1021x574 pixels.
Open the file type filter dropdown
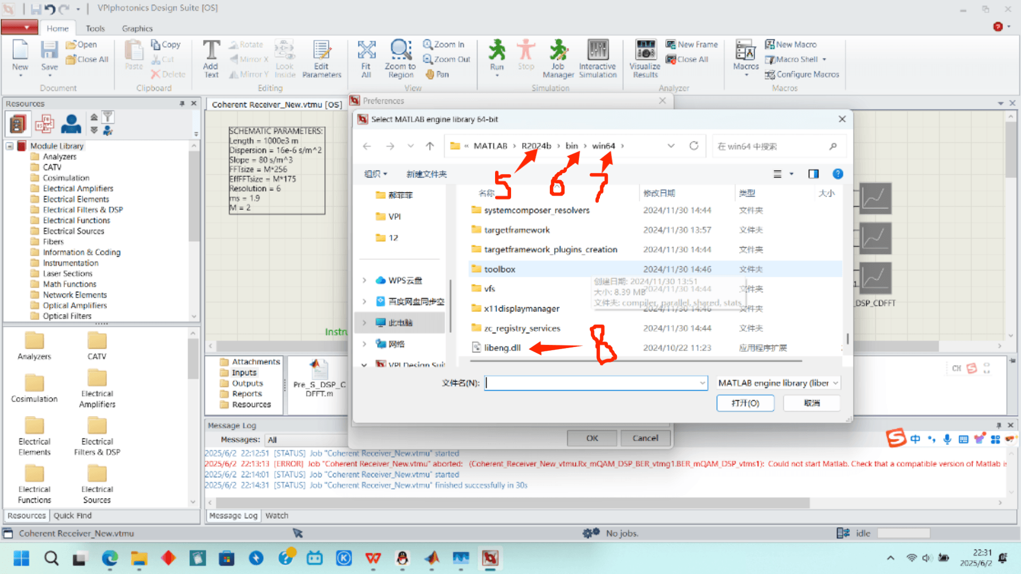coord(778,383)
